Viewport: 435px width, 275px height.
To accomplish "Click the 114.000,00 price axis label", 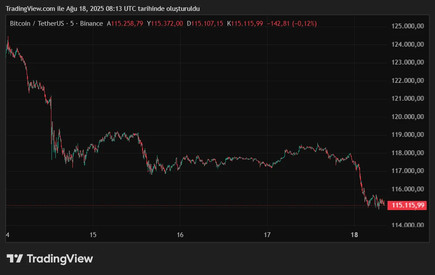I will pos(408,225).
